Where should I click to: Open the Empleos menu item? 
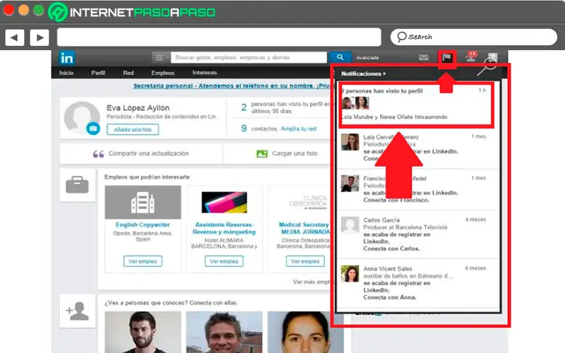point(163,73)
